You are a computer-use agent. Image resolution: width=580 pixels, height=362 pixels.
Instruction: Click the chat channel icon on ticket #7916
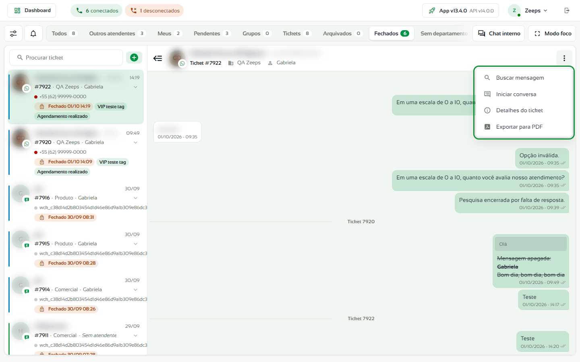tap(27, 200)
